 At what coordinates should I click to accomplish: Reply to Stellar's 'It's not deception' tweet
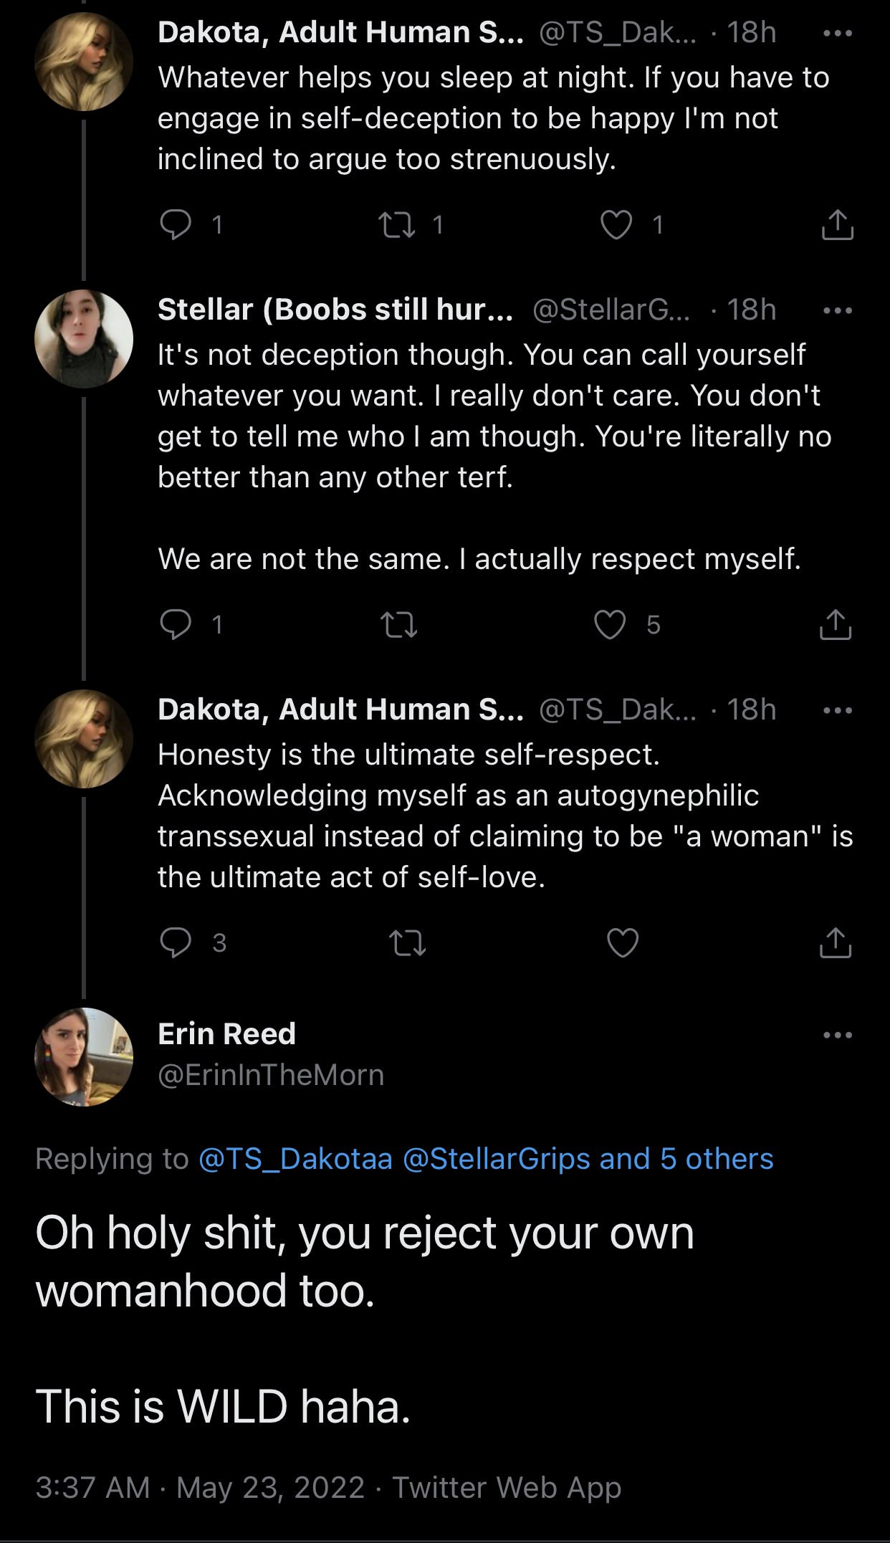(176, 624)
